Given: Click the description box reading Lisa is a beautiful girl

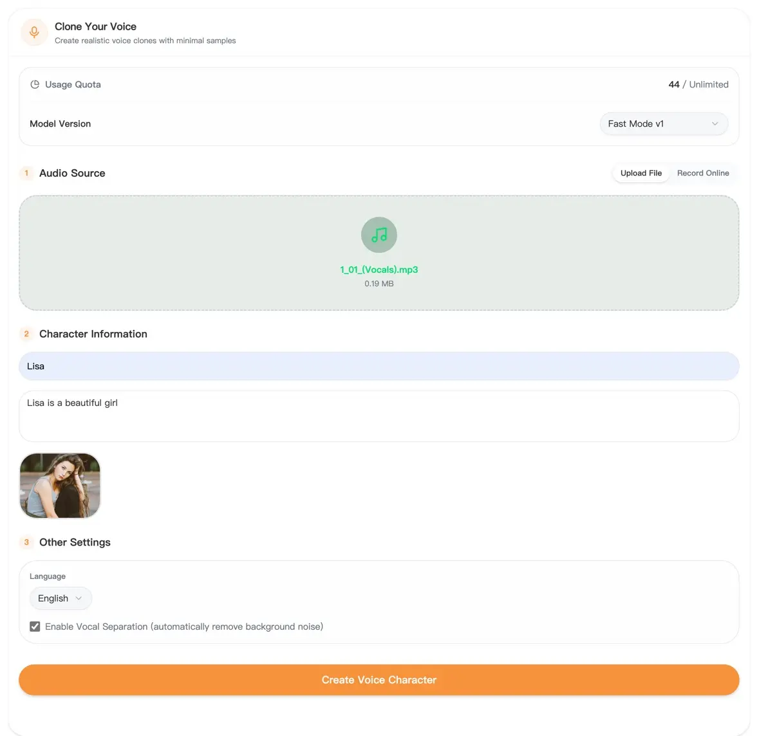Looking at the screenshot, I should [x=378, y=416].
